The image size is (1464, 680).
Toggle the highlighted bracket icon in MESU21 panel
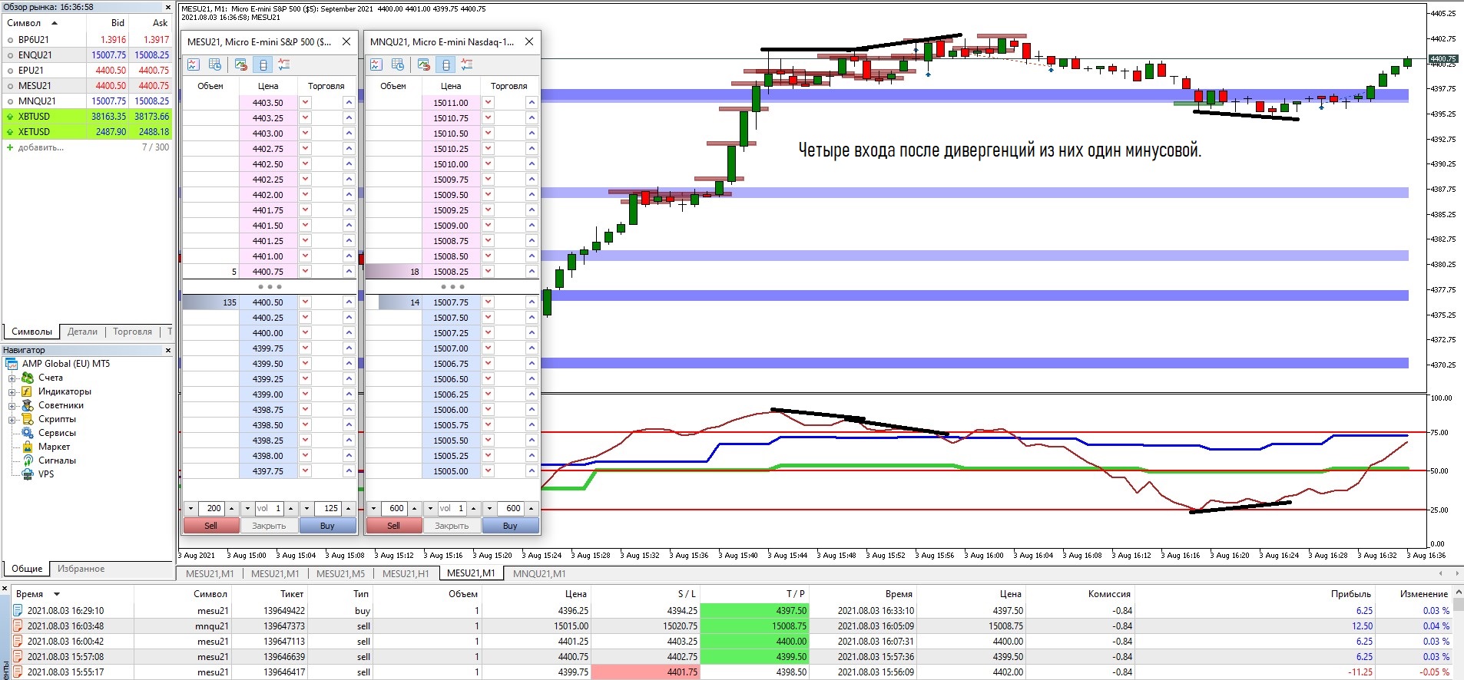click(x=263, y=64)
